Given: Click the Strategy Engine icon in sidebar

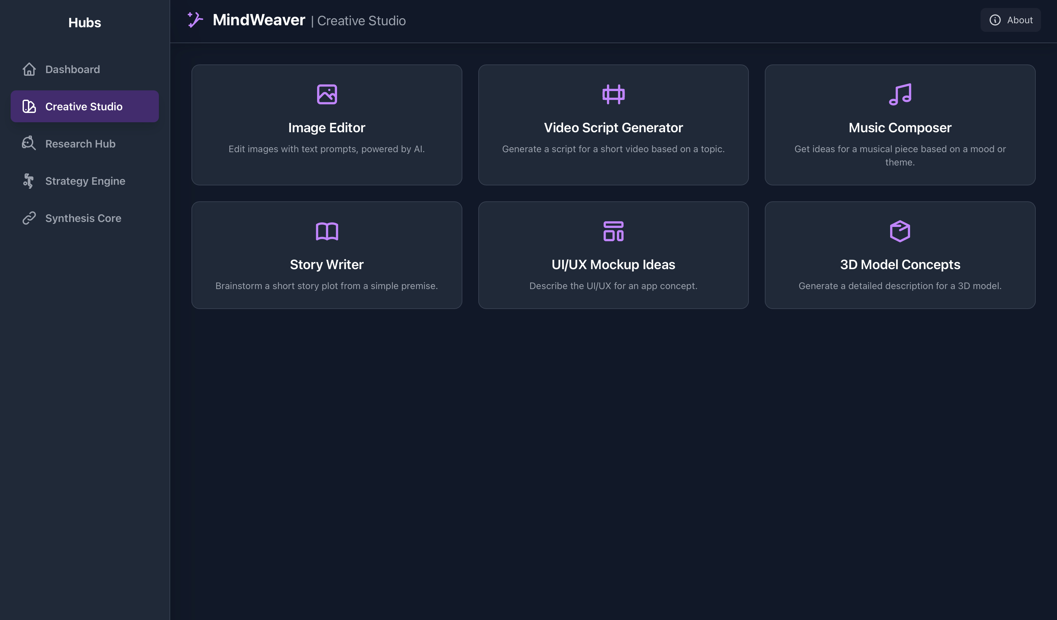Looking at the screenshot, I should coord(29,181).
